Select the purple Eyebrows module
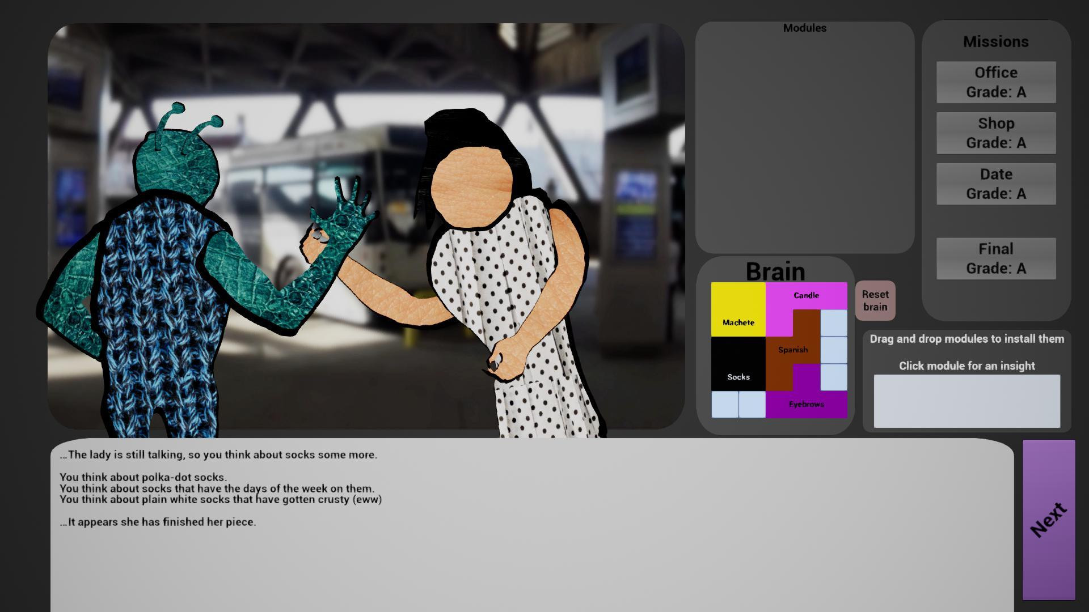1089x612 pixels. [x=806, y=404]
